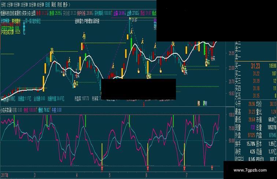Click the 牛熊 0.00 indicator value
Viewport: 277px width, 179px height.
(x=56, y=110)
